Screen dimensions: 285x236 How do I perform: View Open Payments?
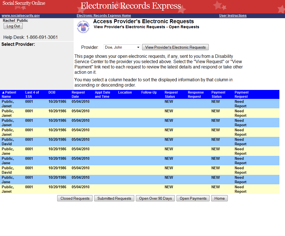click(x=193, y=198)
